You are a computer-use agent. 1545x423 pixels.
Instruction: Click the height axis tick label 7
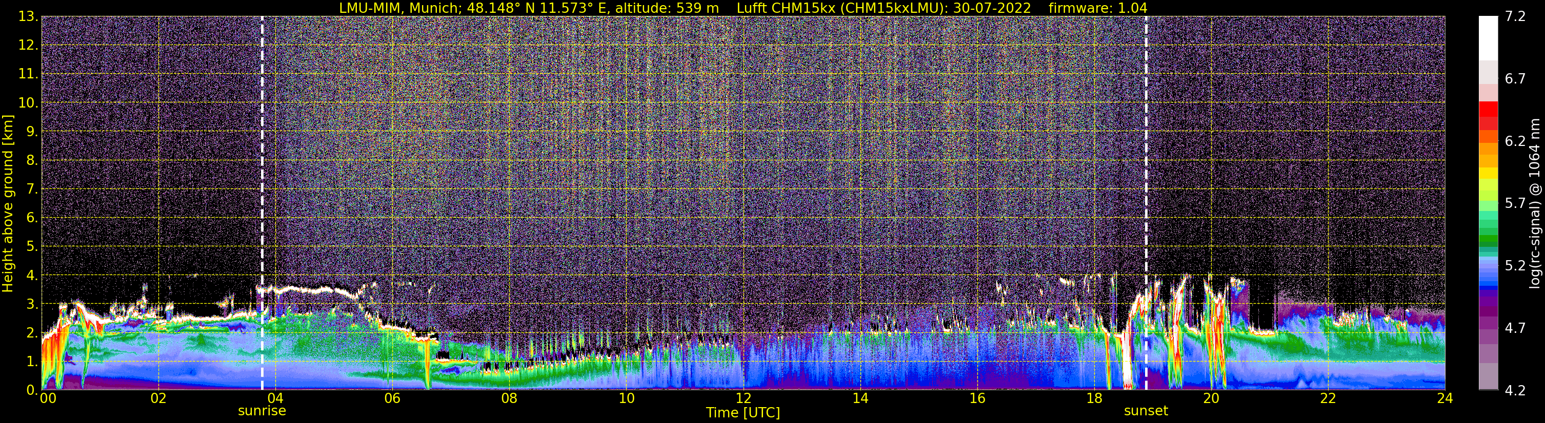31,189
